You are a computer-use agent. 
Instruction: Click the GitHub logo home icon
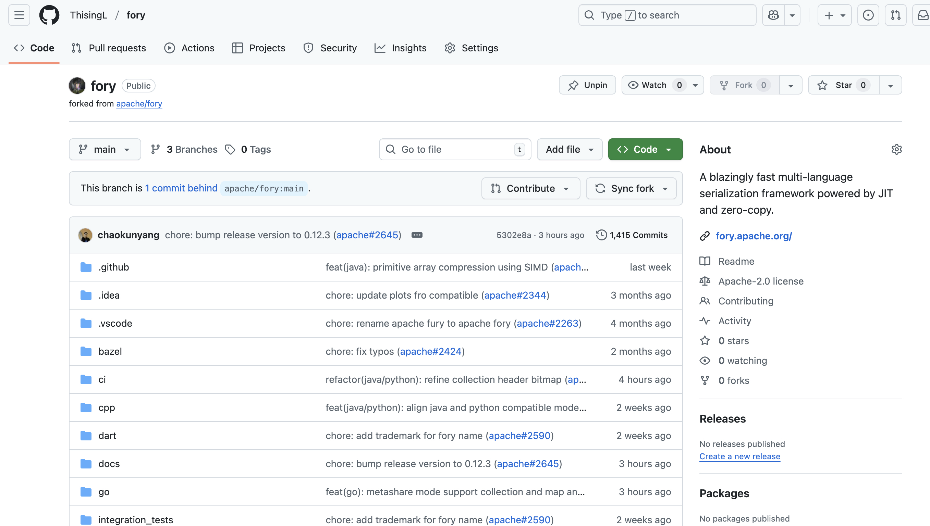(x=49, y=15)
